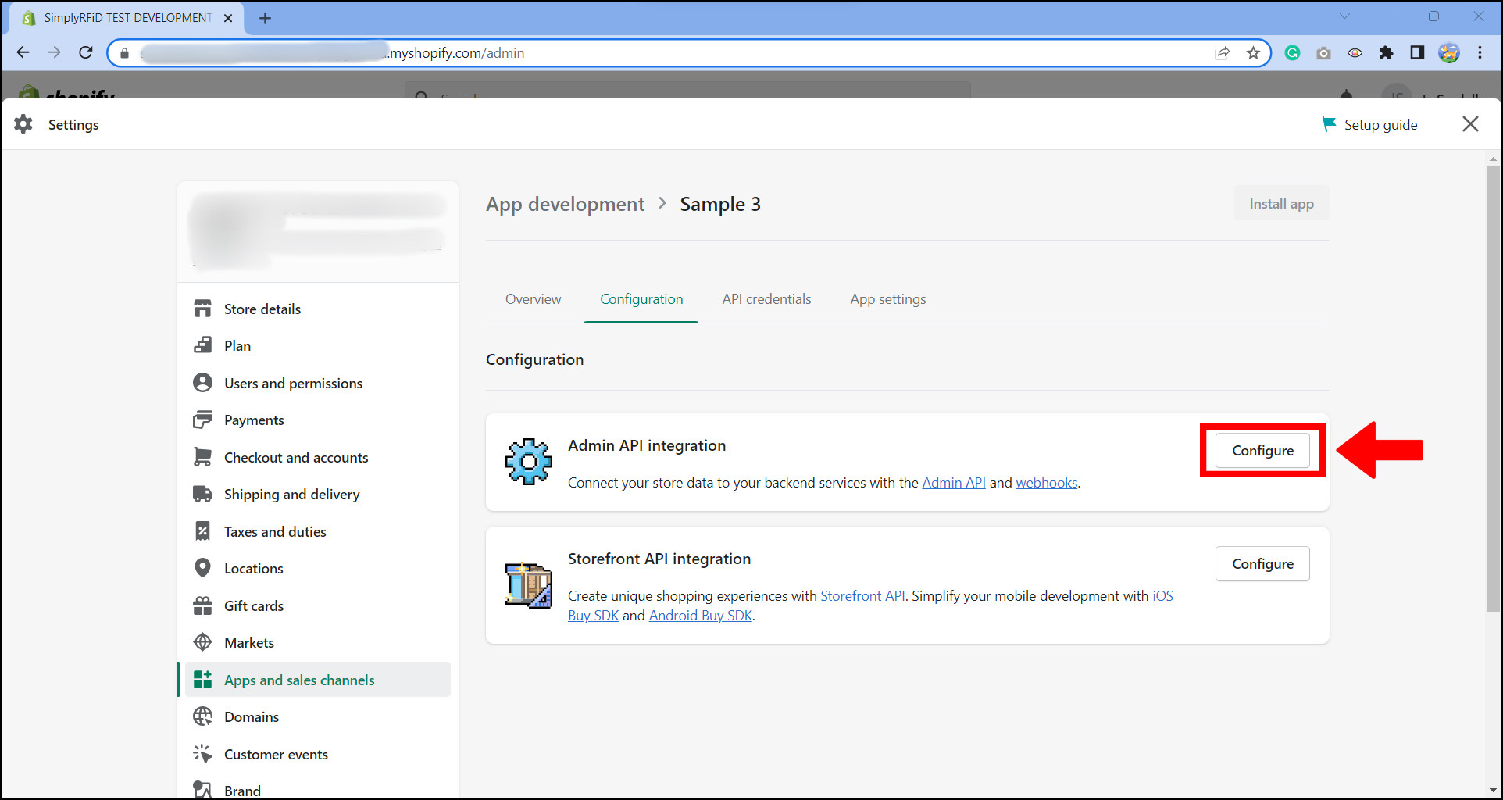Toggle the browser side panel icon

(1417, 53)
